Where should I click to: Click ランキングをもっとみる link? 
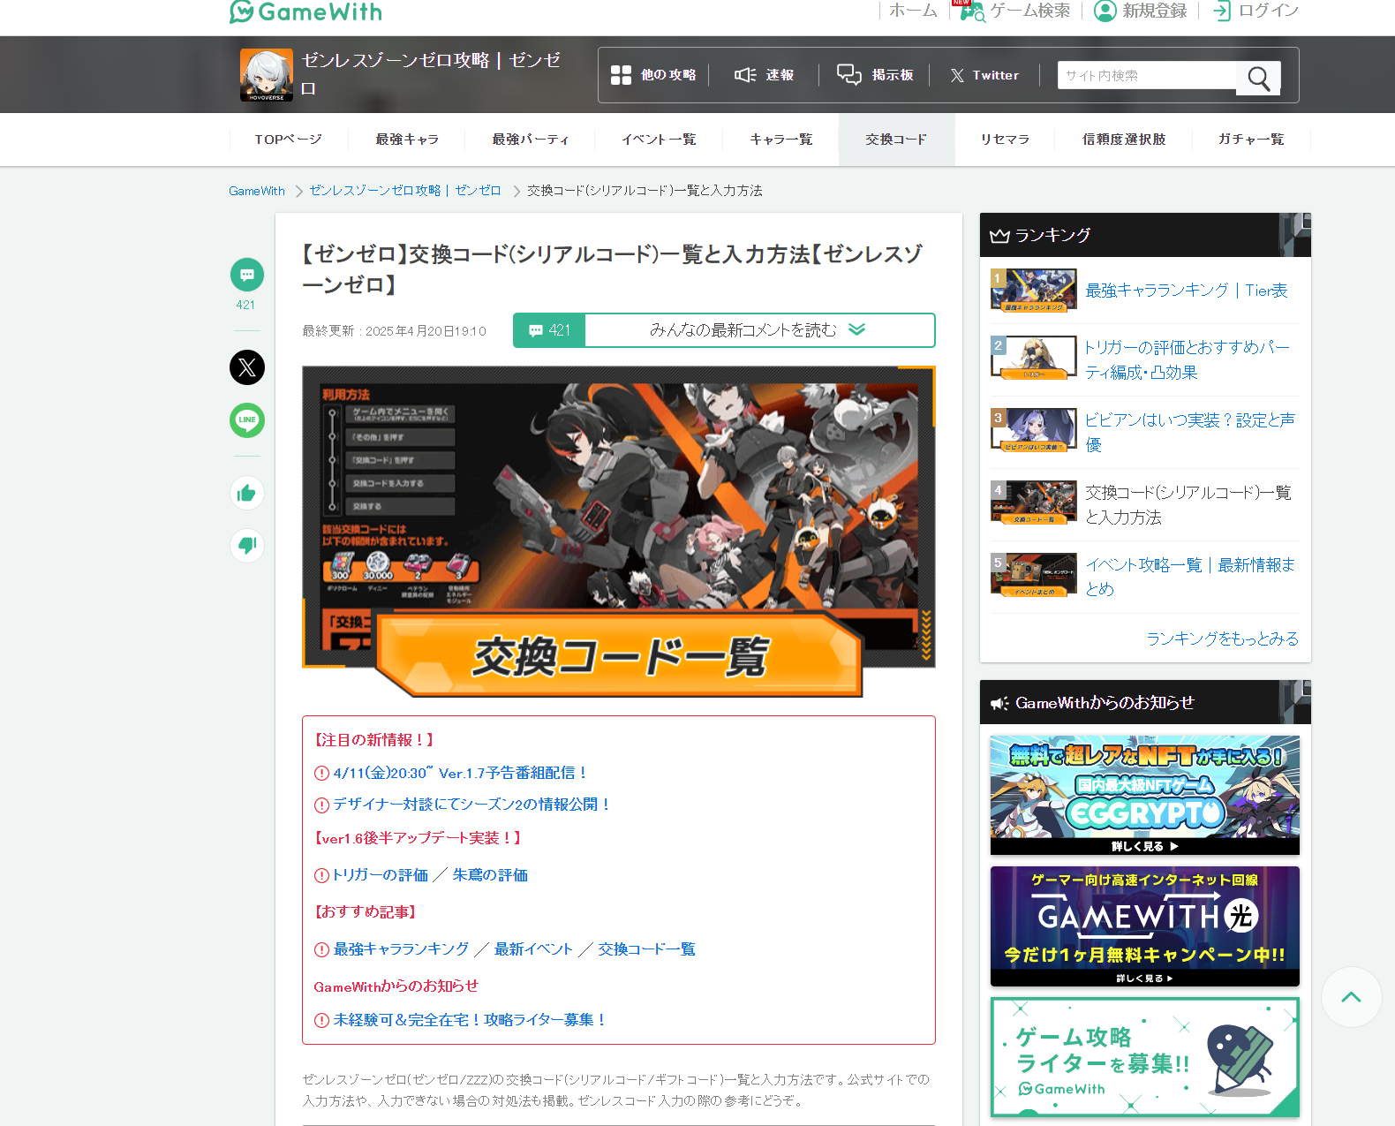click(1223, 639)
